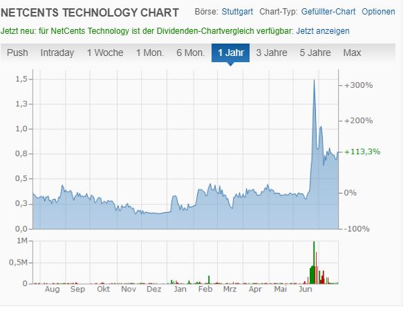Click the 0,5M volume axis label
The image size is (410, 311).
[x=18, y=263]
